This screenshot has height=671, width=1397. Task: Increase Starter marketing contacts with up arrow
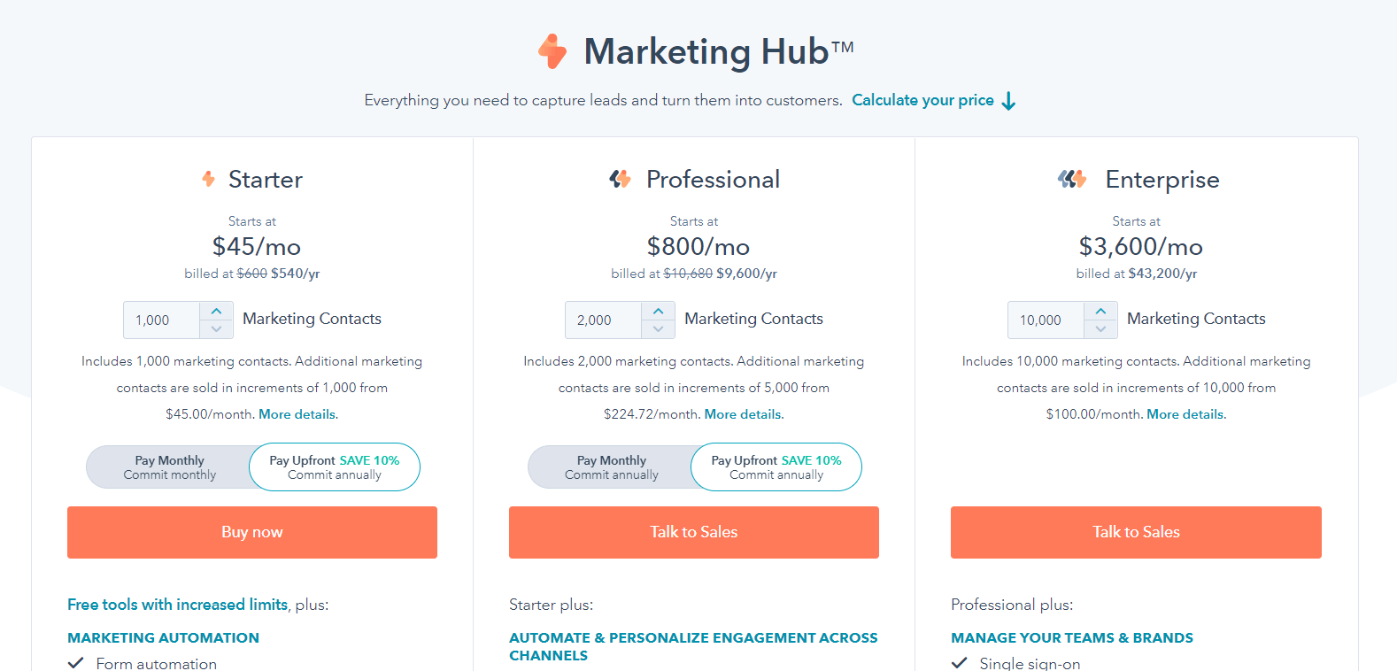[x=216, y=312]
